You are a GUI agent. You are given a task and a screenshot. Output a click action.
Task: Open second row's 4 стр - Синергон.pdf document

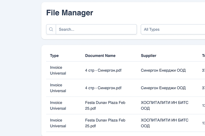click(x=103, y=88)
